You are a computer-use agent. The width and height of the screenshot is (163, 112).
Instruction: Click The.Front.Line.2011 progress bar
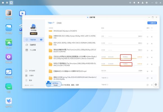point(122,51)
